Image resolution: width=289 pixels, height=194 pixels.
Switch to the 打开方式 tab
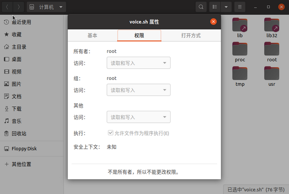[x=191, y=35]
